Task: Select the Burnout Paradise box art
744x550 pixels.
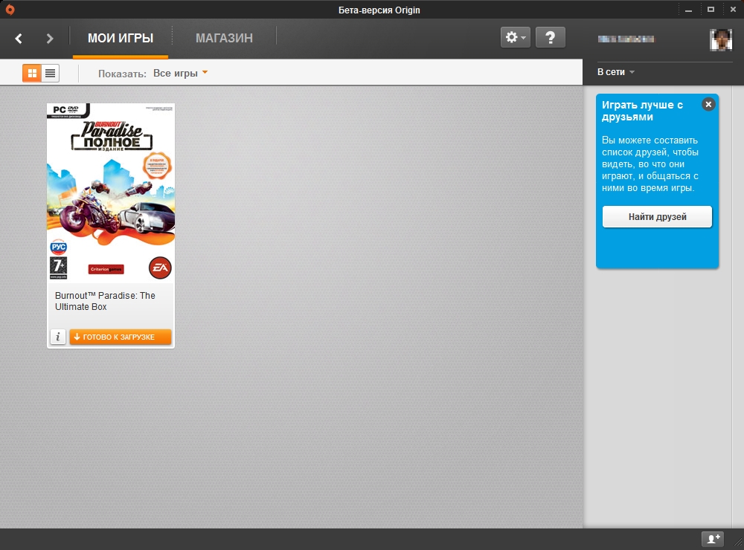Action: click(111, 193)
